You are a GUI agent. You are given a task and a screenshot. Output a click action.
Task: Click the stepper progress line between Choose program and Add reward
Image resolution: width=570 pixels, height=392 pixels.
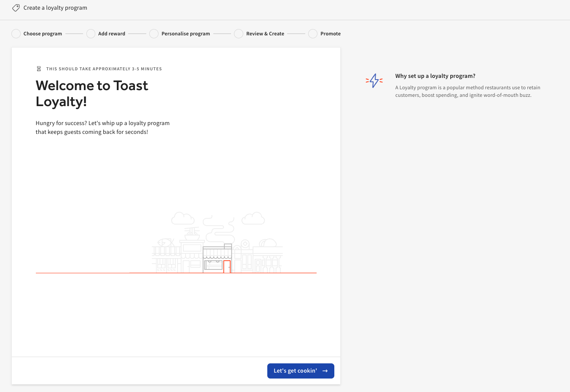click(74, 33)
